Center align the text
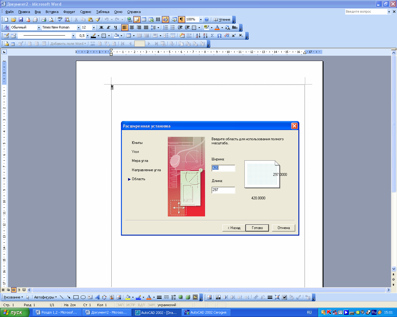Image resolution: width=397 pixels, height=317 pixels. (x=132, y=28)
